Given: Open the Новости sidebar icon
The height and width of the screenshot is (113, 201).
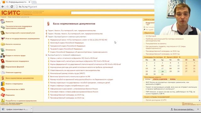Looking at the screenshot, I should (3, 21).
